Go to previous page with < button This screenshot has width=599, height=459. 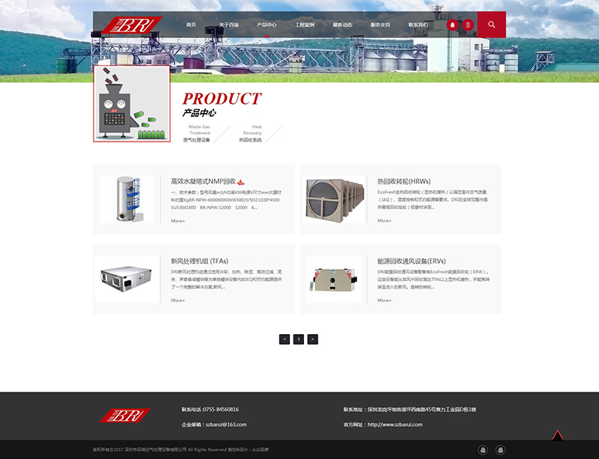285,339
